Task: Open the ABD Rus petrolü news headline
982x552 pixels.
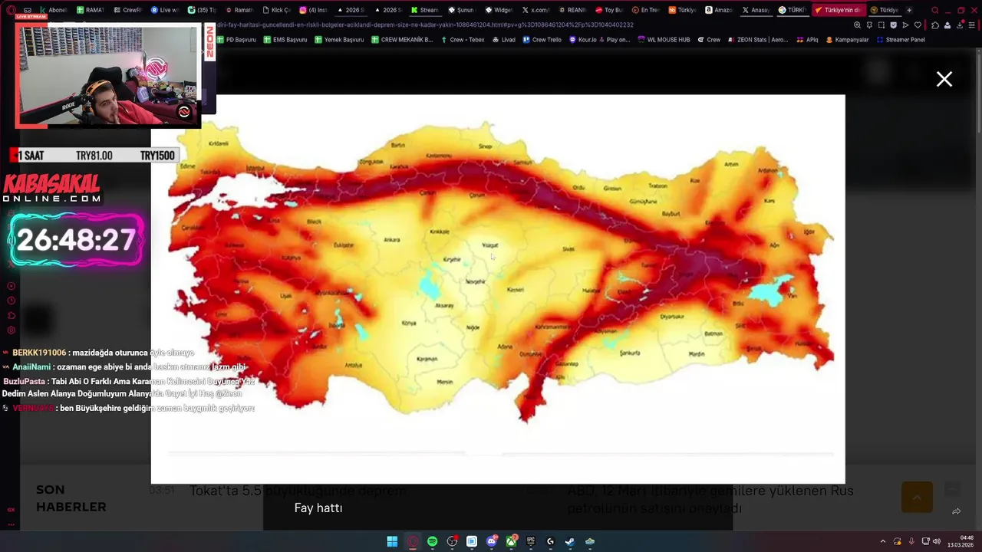Action: point(710,499)
